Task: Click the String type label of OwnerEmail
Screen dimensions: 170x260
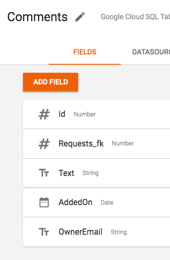Action: [118, 232]
